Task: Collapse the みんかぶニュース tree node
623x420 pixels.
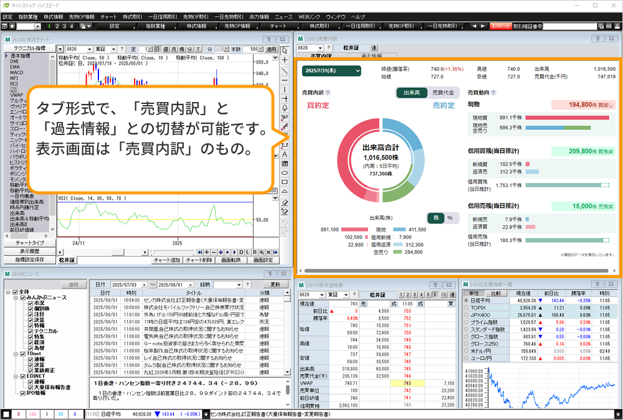Action: click(16, 297)
